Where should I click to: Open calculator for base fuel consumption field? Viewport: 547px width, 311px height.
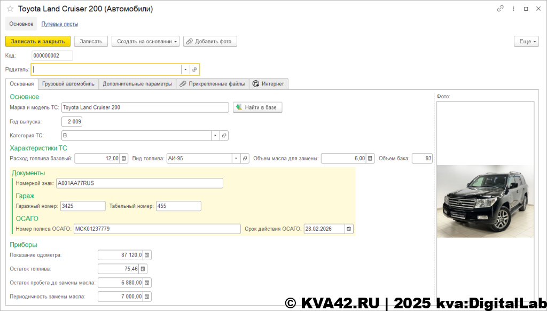[x=124, y=158]
